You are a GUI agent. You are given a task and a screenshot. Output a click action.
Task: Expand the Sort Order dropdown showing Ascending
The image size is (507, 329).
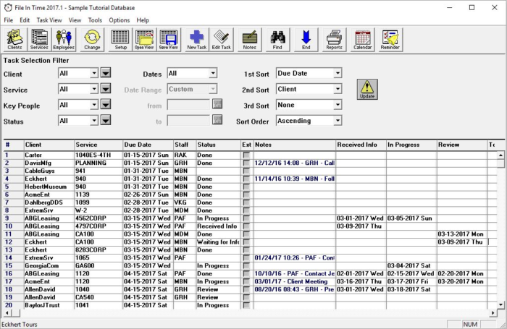(338, 121)
